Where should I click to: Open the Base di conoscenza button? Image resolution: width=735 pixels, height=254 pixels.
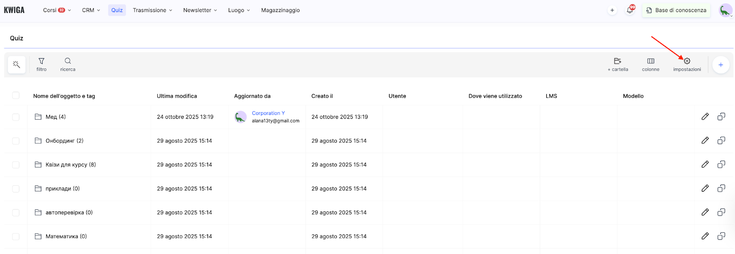pyautogui.click(x=676, y=10)
